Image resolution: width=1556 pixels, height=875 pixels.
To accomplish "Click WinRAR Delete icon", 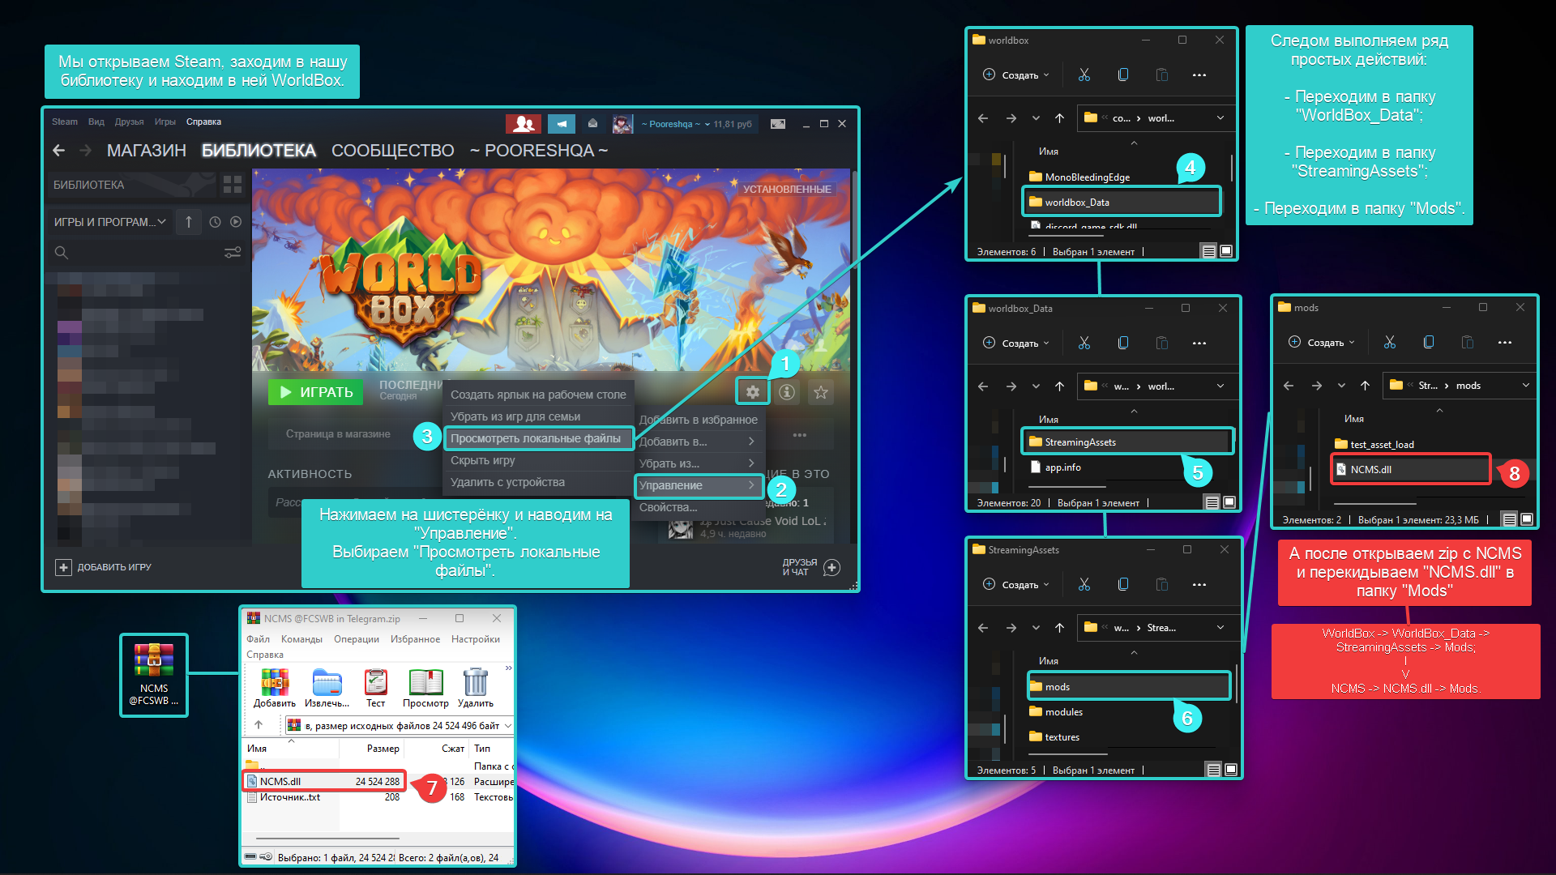I will [x=475, y=689].
